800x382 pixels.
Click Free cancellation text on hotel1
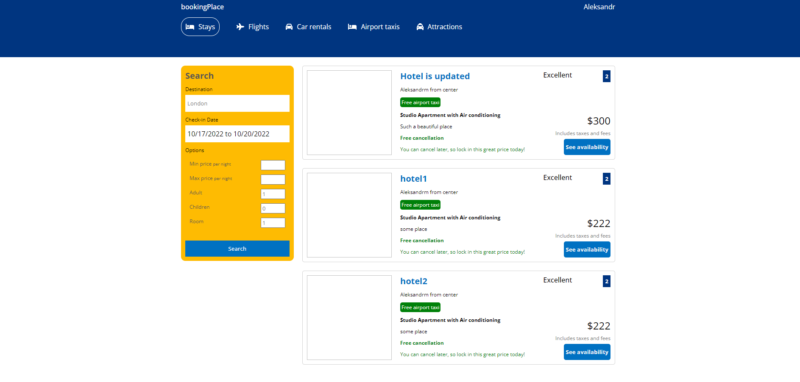(x=422, y=241)
